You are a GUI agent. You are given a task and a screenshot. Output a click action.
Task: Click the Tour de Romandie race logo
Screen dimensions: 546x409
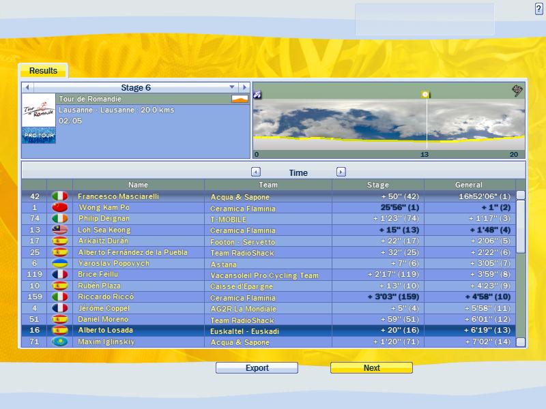(x=39, y=110)
